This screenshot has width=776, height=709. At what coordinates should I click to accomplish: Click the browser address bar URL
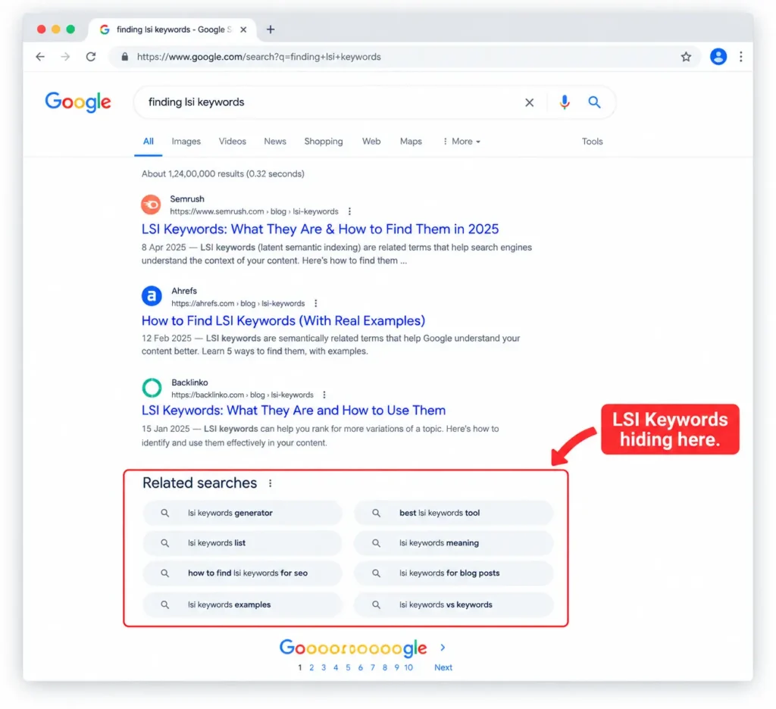point(259,57)
